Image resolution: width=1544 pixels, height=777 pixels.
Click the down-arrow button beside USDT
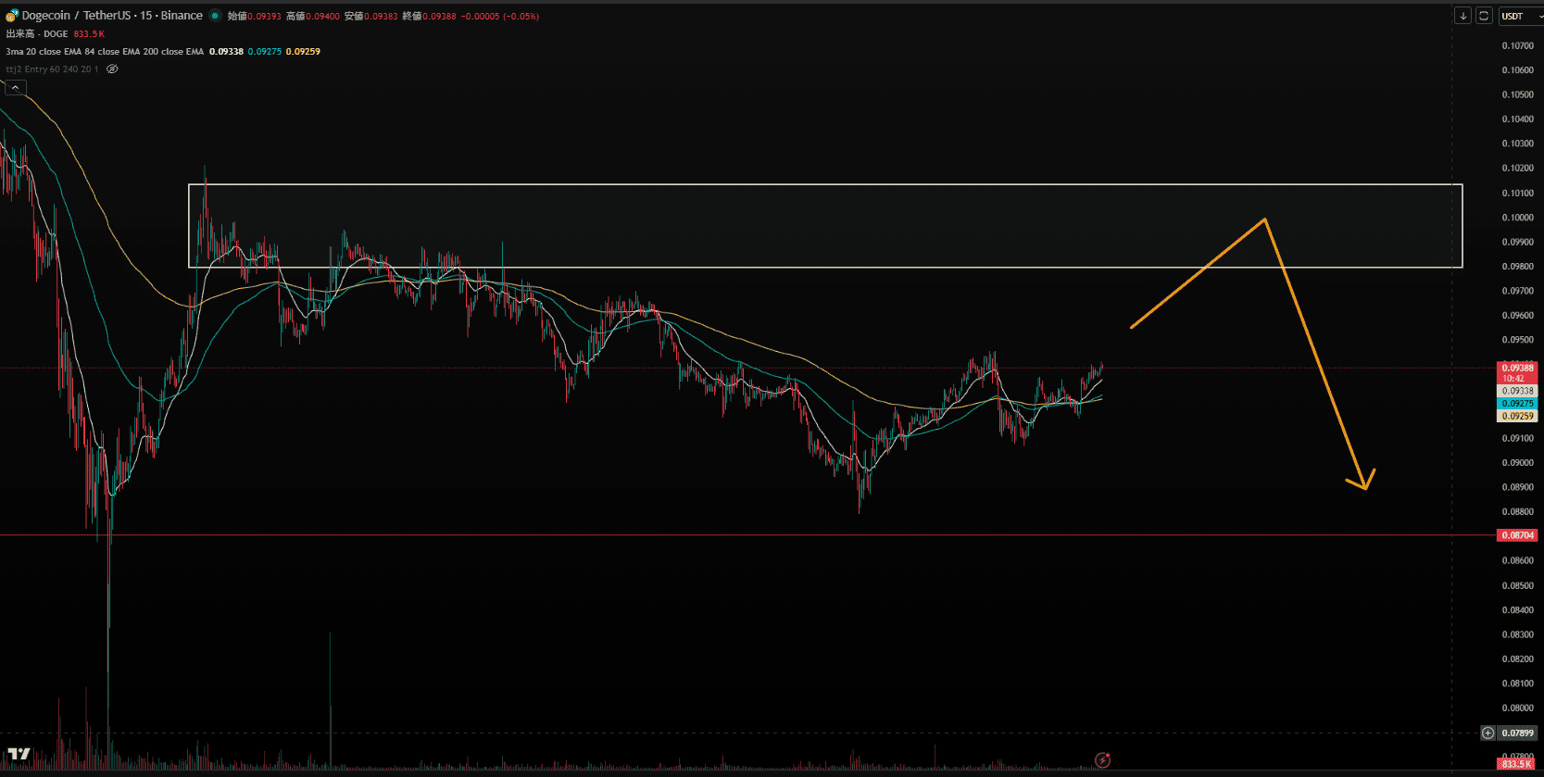[1462, 16]
